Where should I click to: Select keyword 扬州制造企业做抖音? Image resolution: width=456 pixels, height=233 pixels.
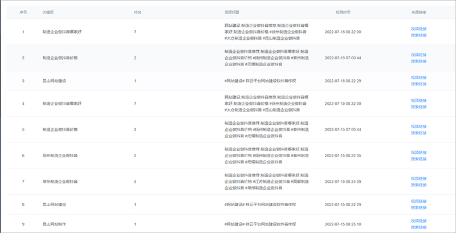tap(60, 156)
